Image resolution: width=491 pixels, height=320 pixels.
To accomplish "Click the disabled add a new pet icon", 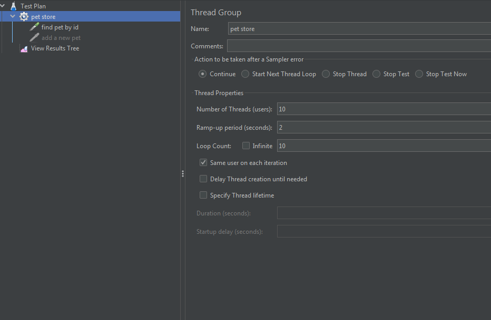I will (34, 38).
